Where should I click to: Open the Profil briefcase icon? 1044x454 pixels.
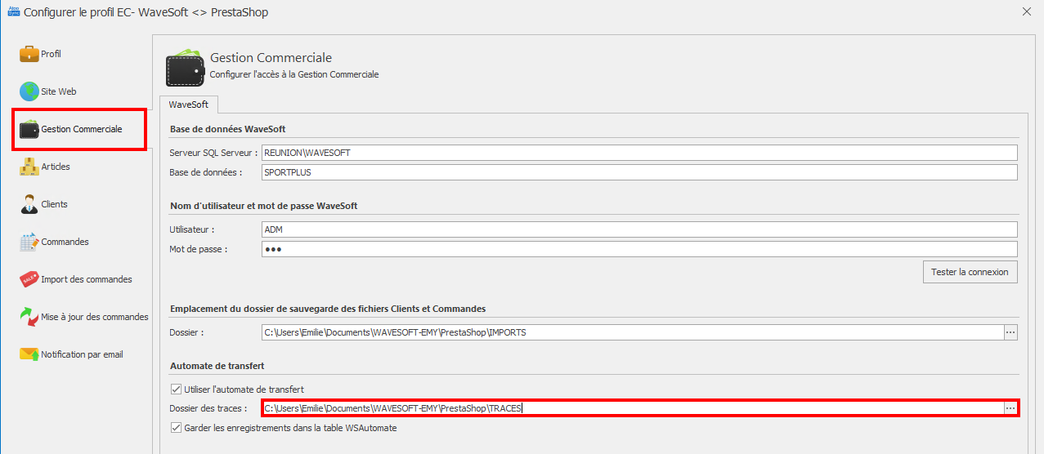29,54
